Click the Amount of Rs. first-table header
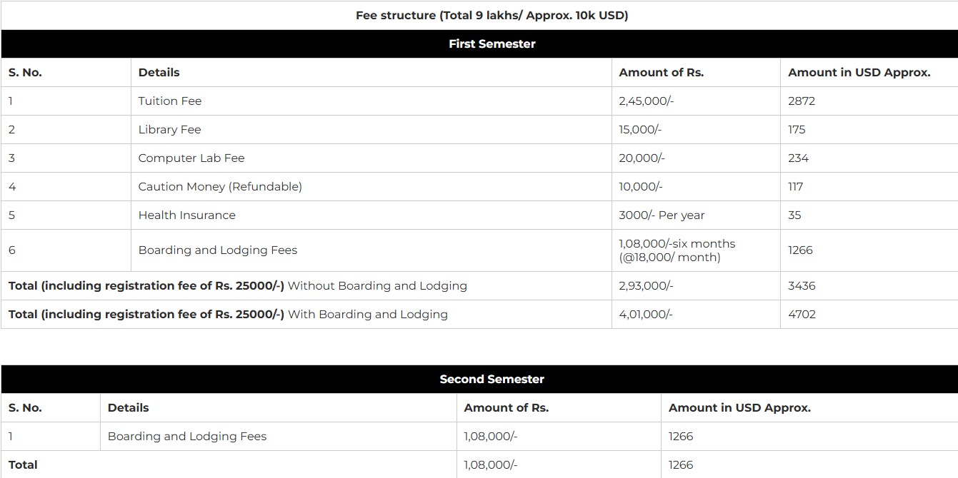The width and height of the screenshot is (958, 478). point(661,72)
